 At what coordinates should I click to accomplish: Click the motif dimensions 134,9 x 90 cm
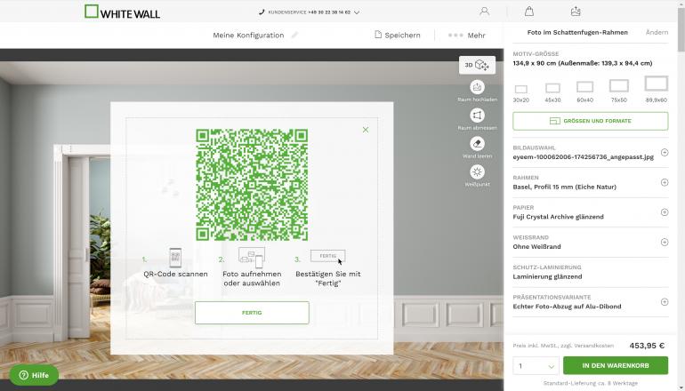583,63
